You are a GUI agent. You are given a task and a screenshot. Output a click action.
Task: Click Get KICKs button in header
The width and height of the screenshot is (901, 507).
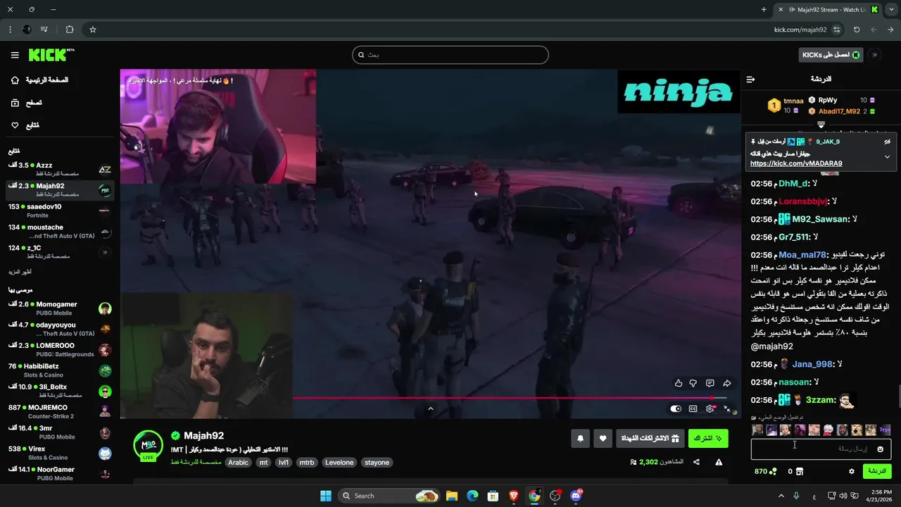(x=831, y=55)
